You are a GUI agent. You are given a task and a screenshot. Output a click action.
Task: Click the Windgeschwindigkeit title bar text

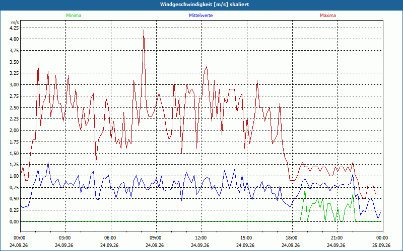click(205, 5)
